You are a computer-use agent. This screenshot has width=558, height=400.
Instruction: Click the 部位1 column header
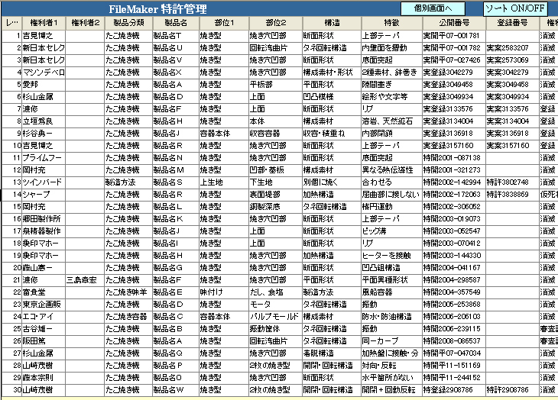tap(224, 23)
